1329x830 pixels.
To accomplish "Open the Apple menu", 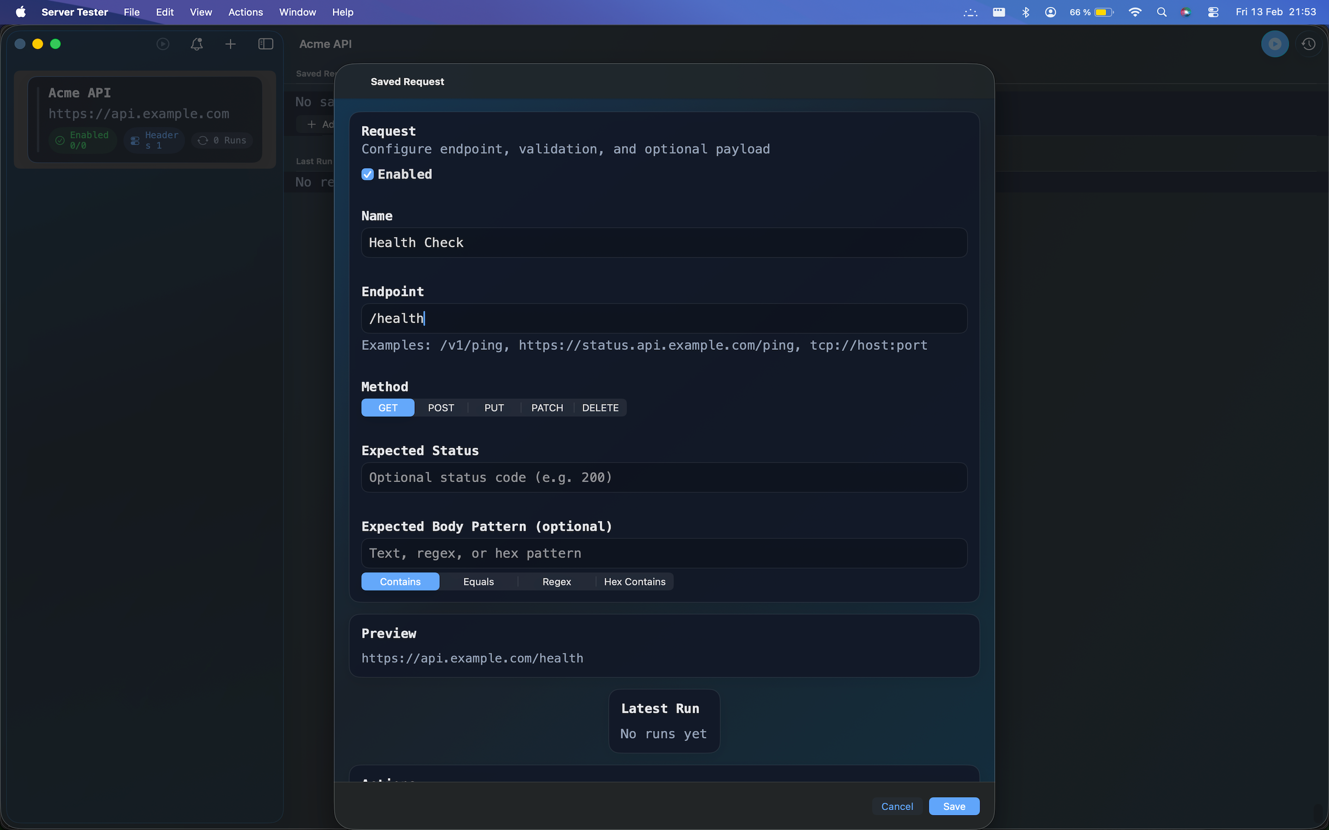I will click(21, 12).
